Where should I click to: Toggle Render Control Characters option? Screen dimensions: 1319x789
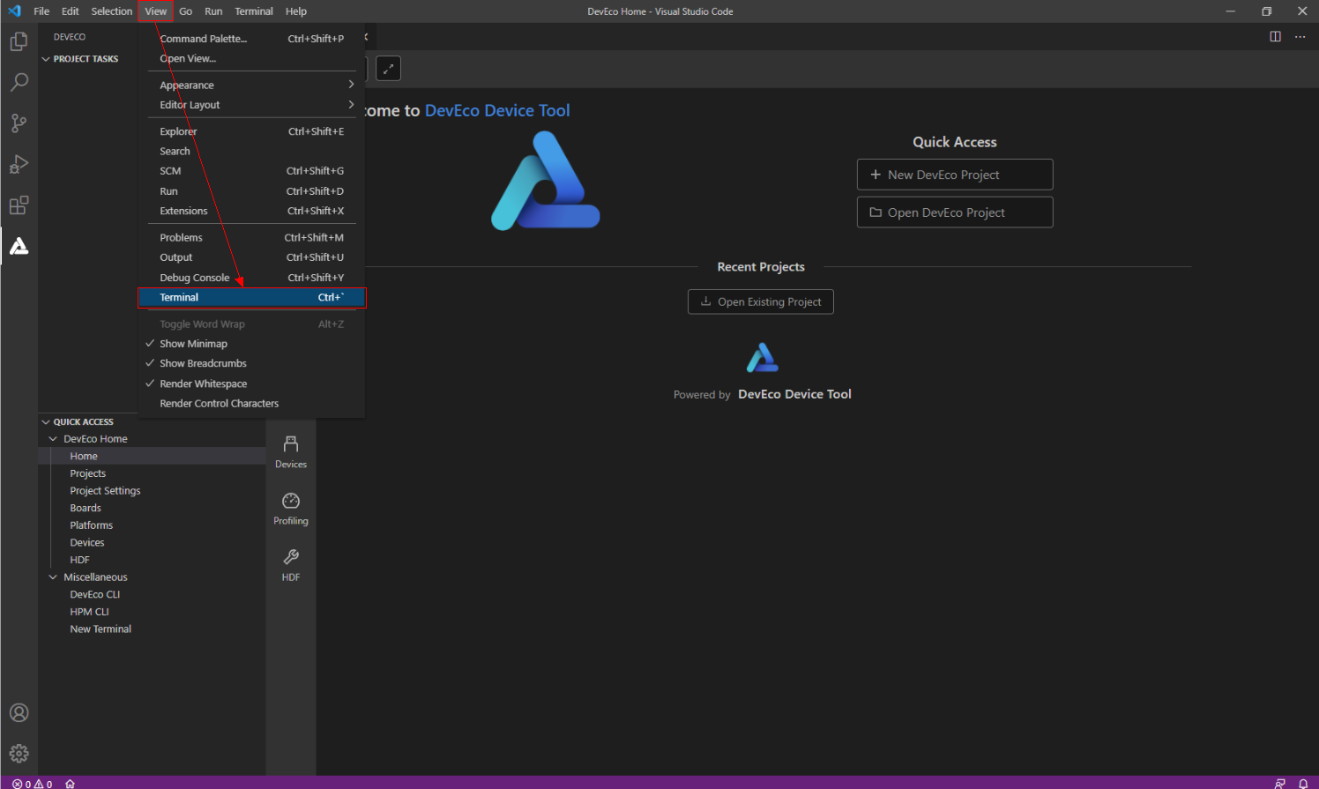tap(251, 404)
